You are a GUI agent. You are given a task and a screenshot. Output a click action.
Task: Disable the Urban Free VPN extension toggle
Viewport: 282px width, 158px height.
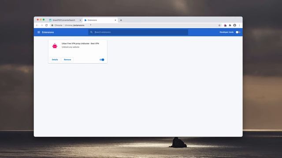(x=102, y=60)
